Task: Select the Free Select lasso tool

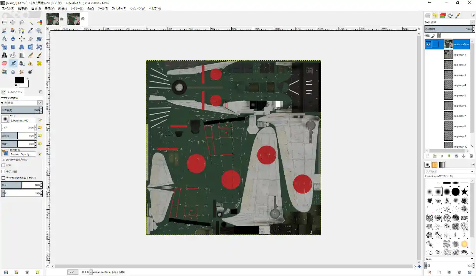Action: (x=22, y=22)
